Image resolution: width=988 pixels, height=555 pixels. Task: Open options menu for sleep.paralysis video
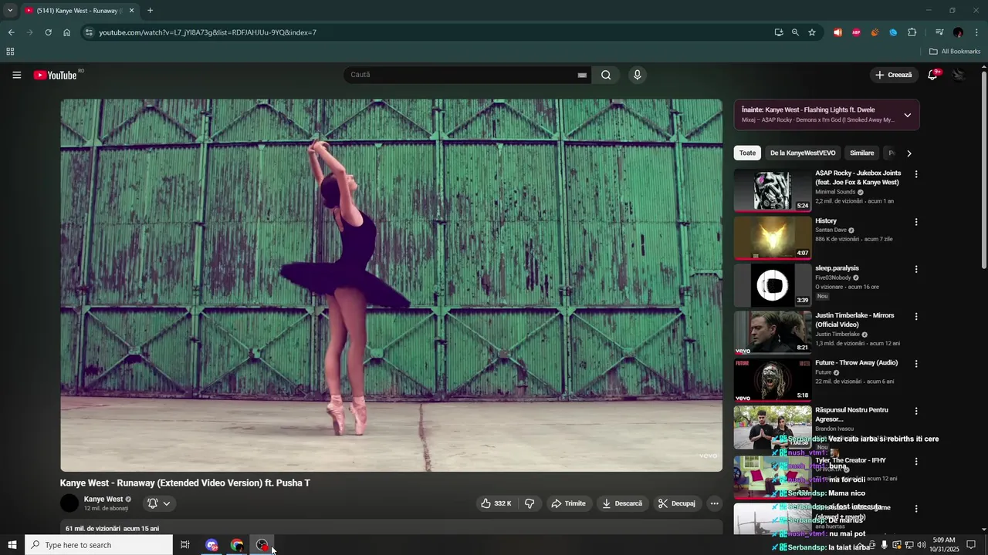click(x=916, y=269)
